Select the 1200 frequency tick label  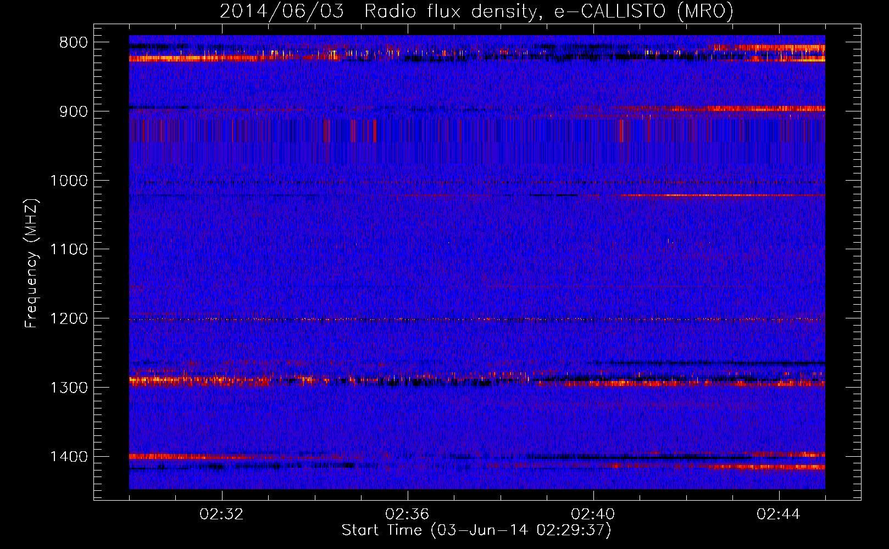pos(68,319)
